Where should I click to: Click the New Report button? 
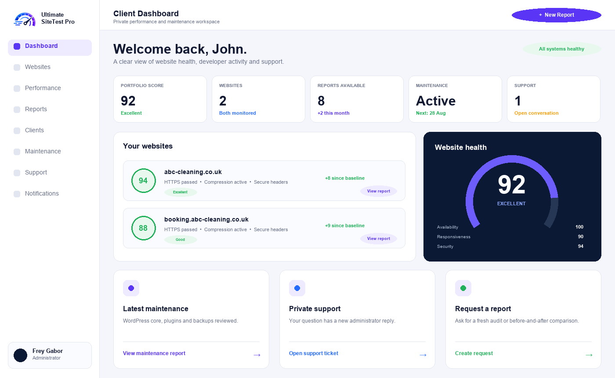click(557, 15)
